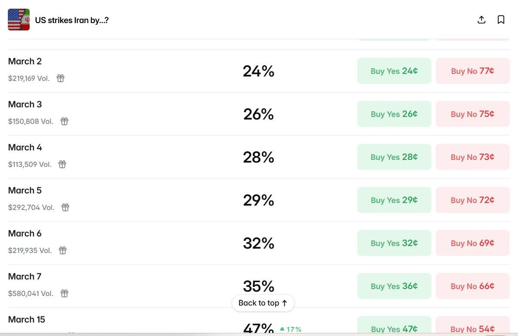This screenshot has height=336, width=518.
Task: Open rewards gift icon for March 3
Action: (64, 121)
